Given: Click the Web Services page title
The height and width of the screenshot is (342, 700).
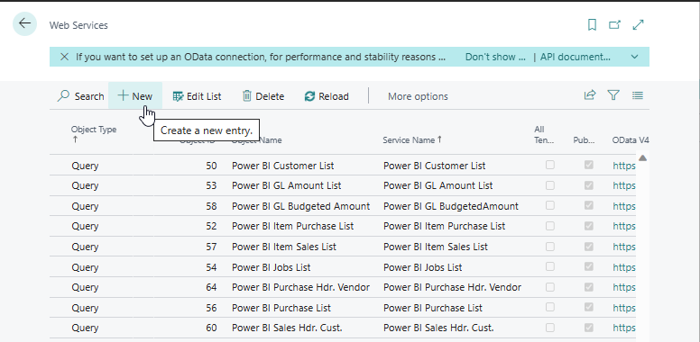Looking at the screenshot, I should click(78, 25).
